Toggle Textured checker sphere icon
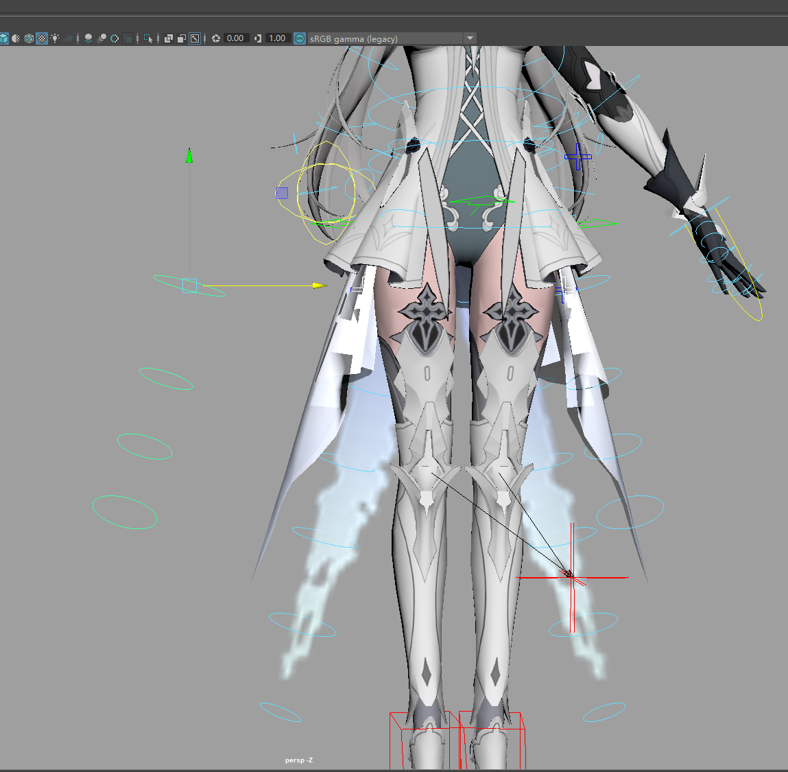The image size is (788, 772). pyautogui.click(x=43, y=38)
